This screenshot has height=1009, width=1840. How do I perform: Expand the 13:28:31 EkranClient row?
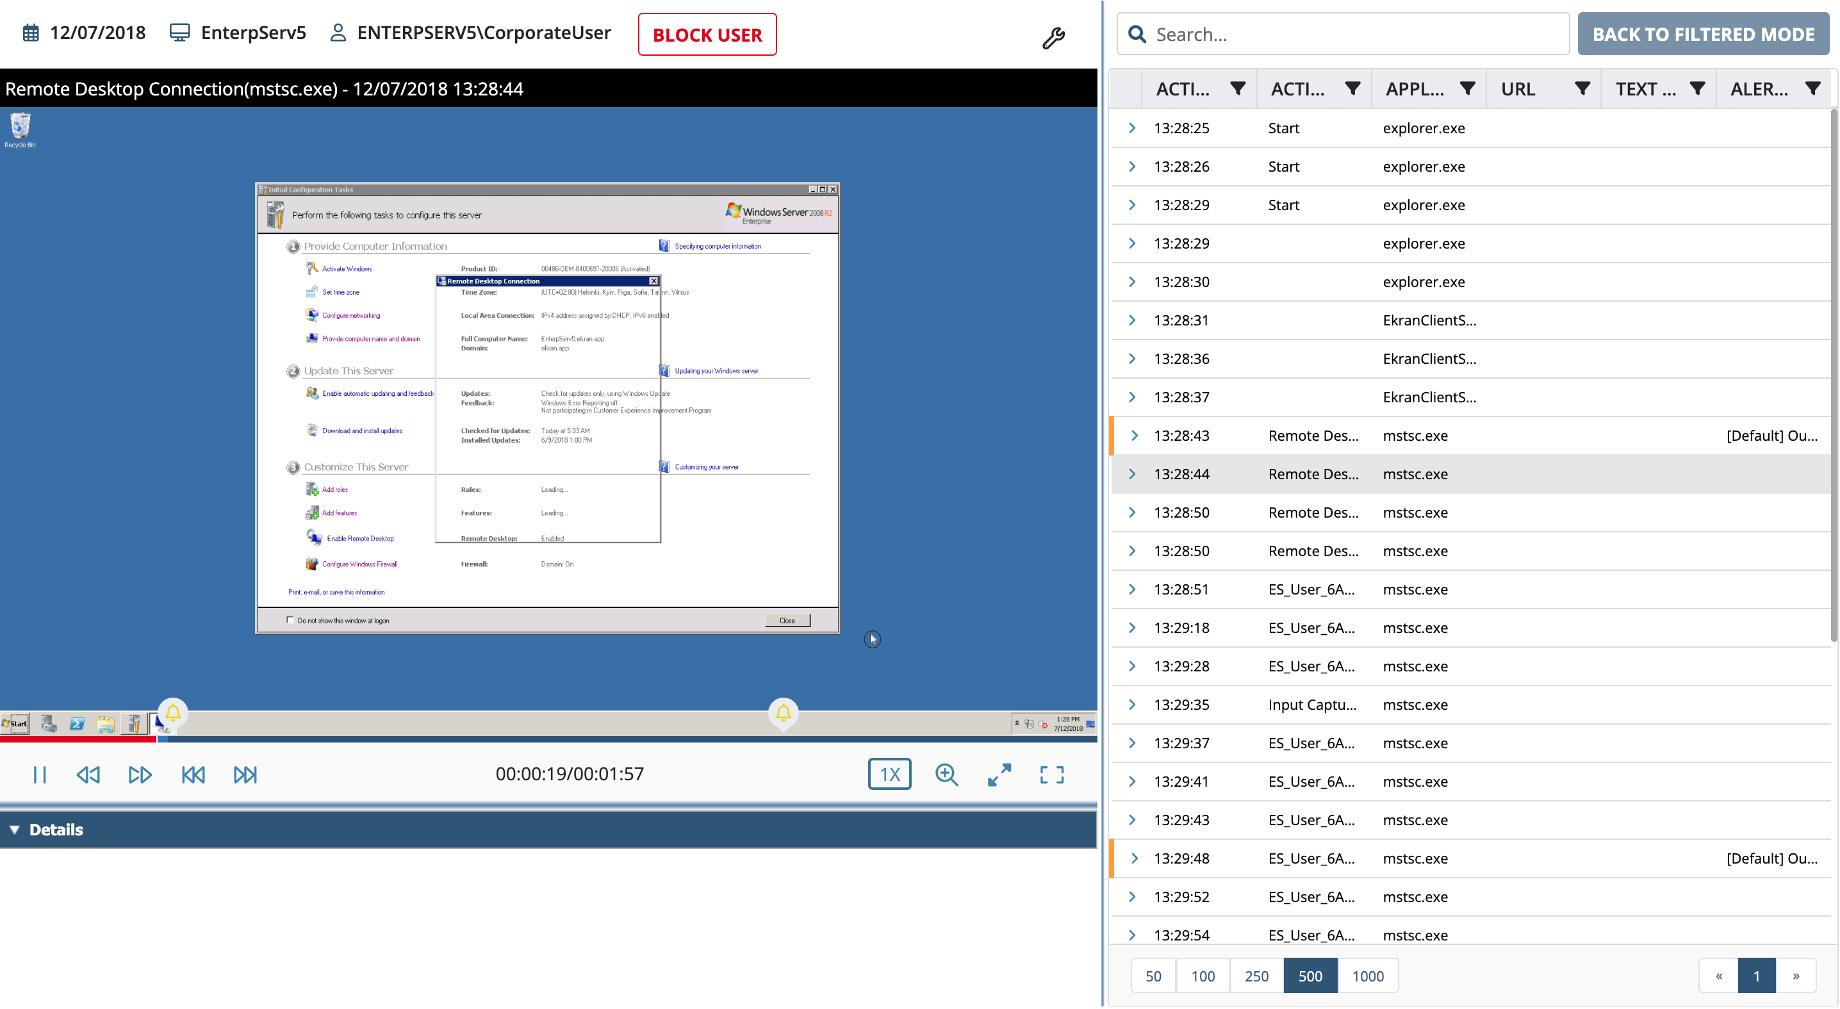click(x=1132, y=320)
